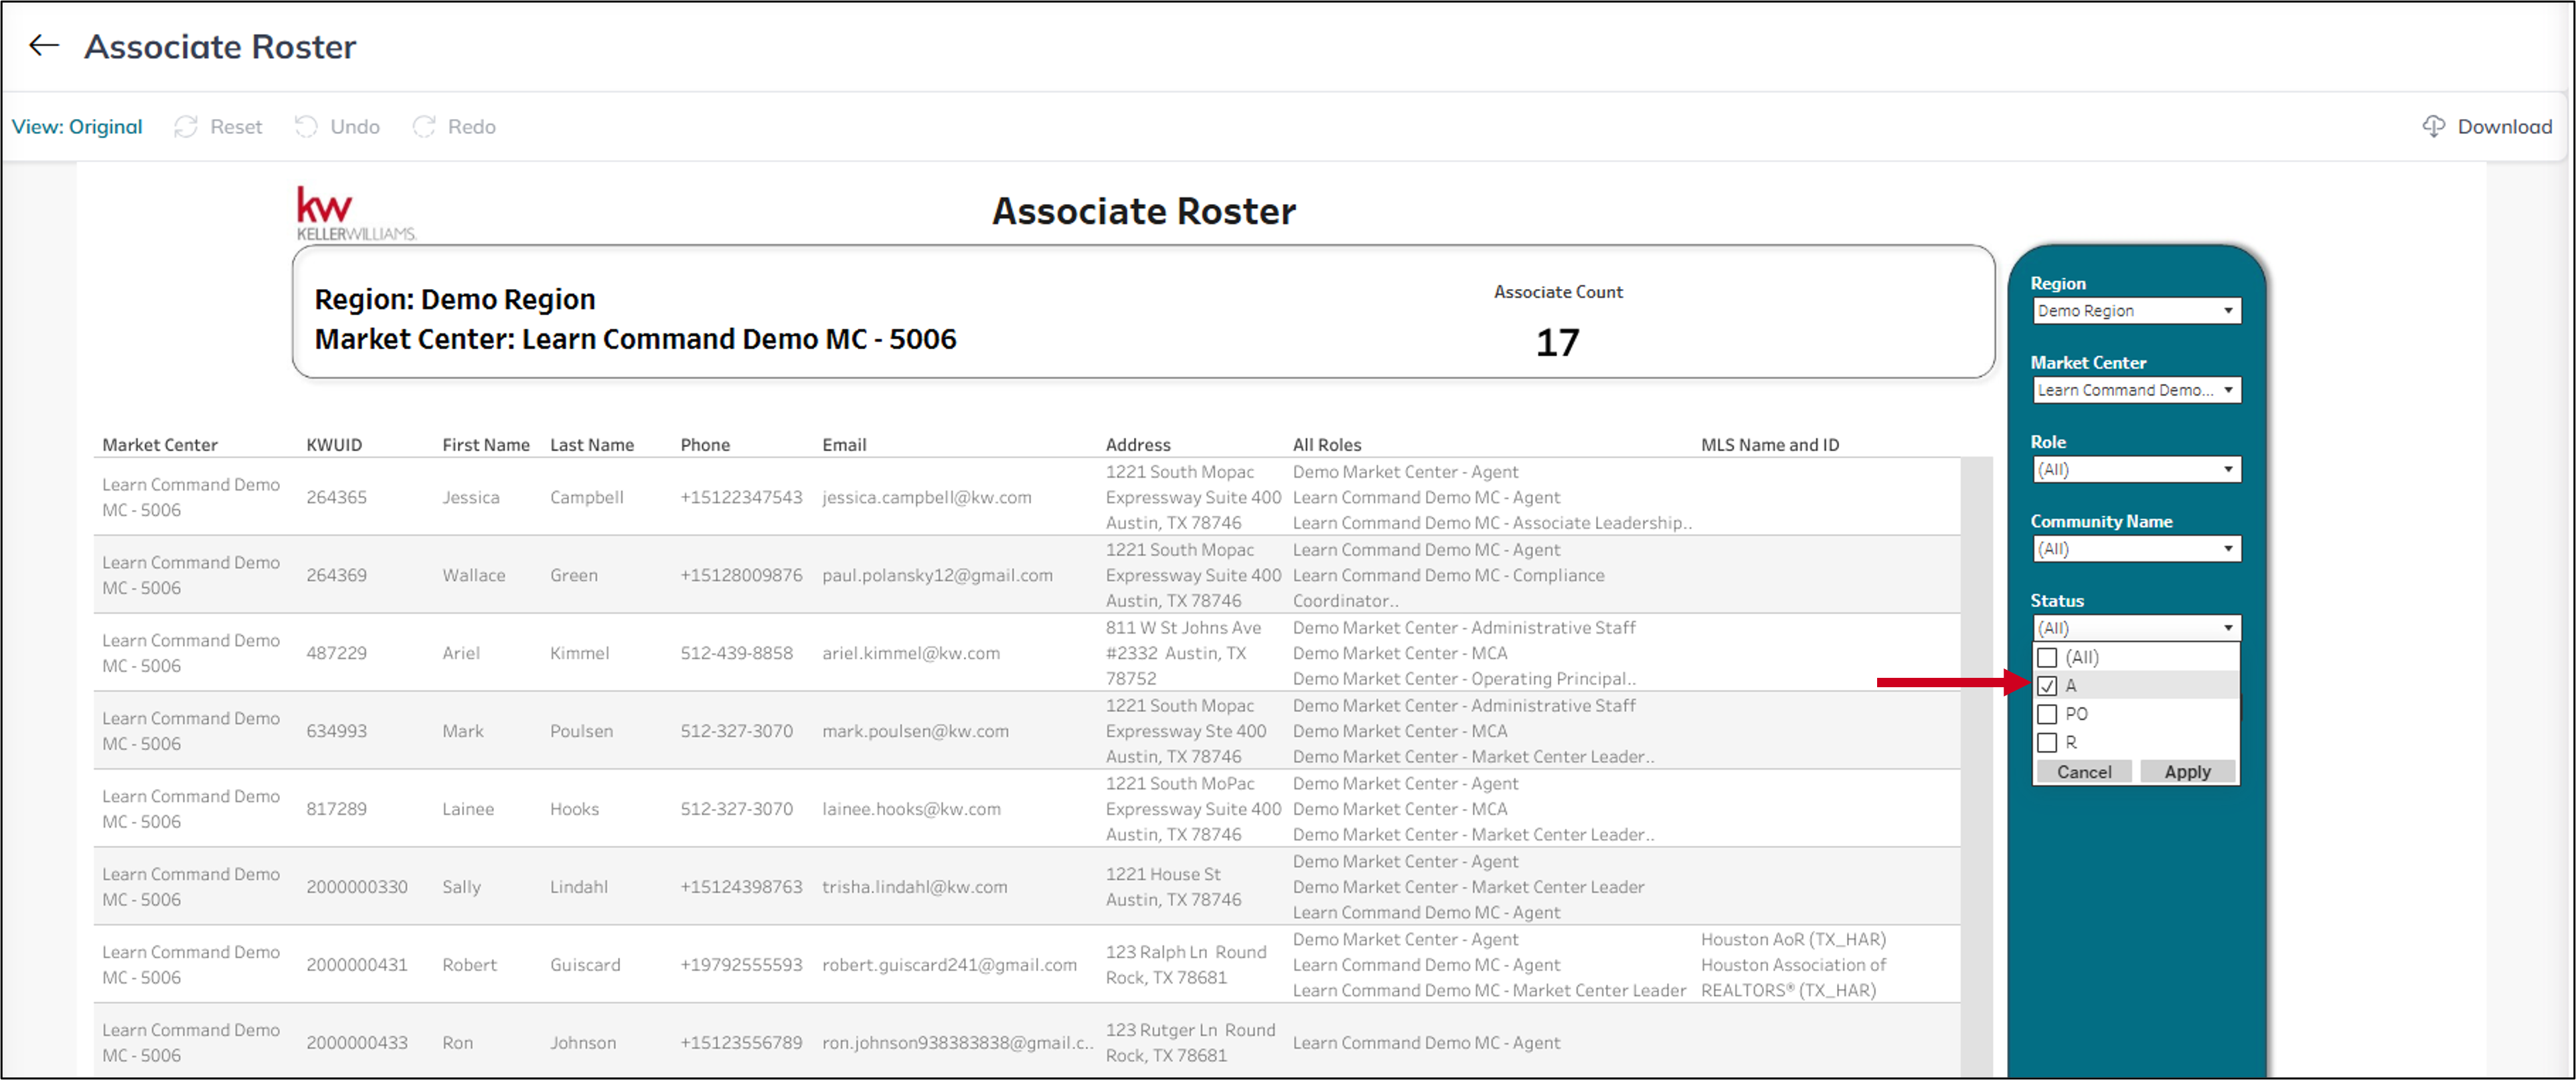
Task: Click KWUID 264365
Action: [336, 497]
